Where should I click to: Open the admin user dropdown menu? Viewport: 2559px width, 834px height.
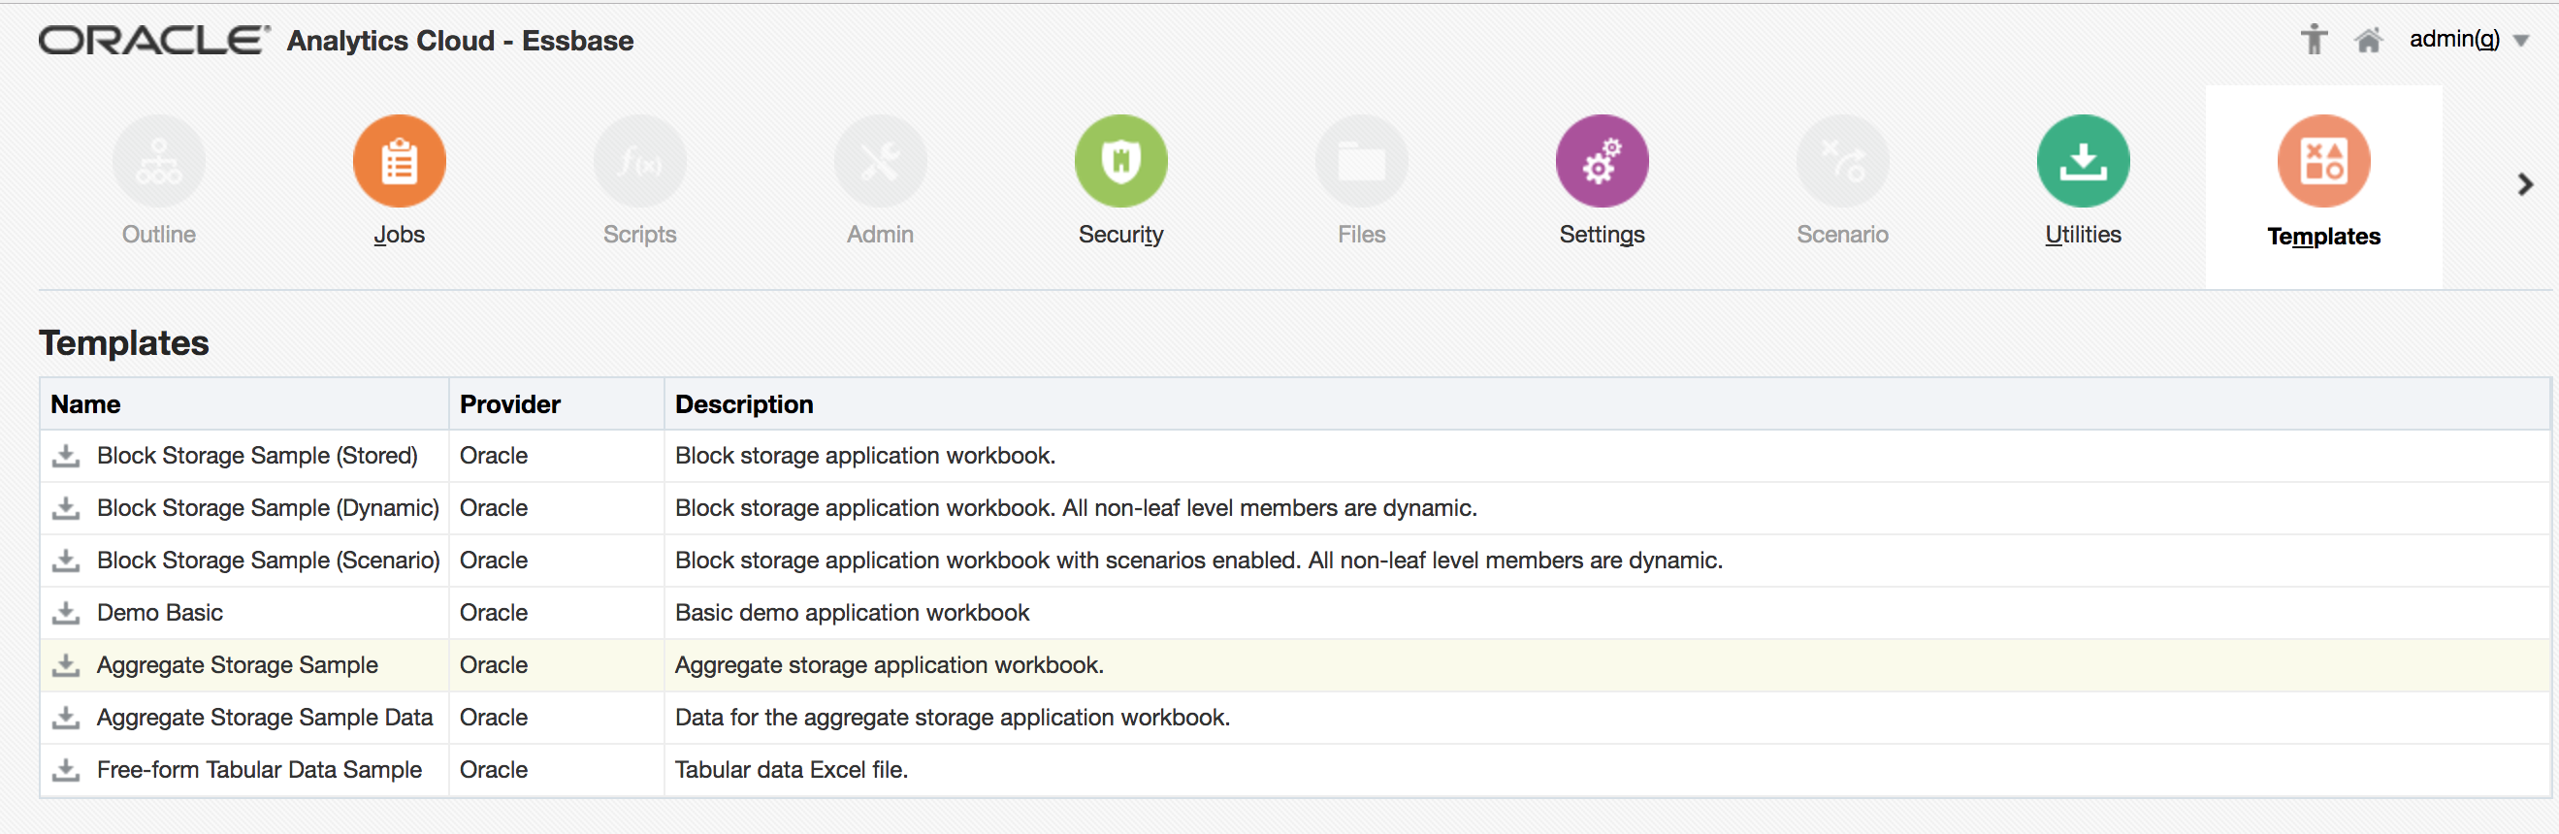[x=2521, y=41]
